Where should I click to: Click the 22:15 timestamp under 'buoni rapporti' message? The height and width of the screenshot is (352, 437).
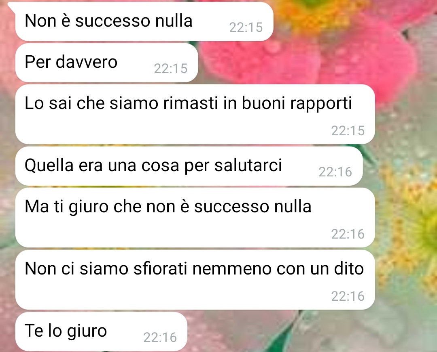pyautogui.click(x=348, y=131)
